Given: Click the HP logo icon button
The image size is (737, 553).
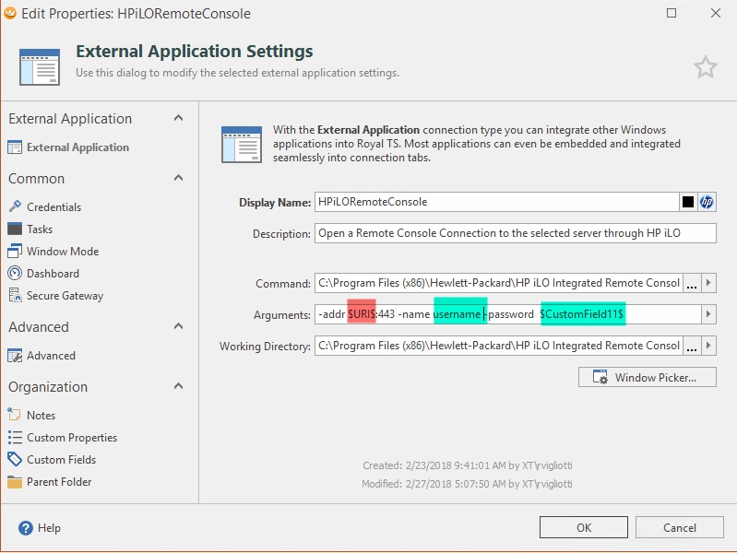Looking at the screenshot, I should (707, 202).
